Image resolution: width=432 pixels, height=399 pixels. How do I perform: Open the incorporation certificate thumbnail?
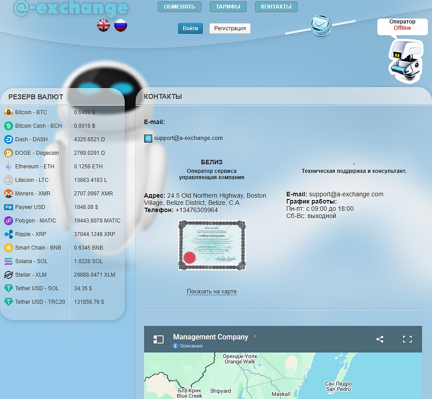pos(212,245)
